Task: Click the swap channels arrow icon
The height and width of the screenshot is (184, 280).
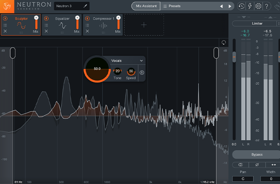Action: coord(273,165)
